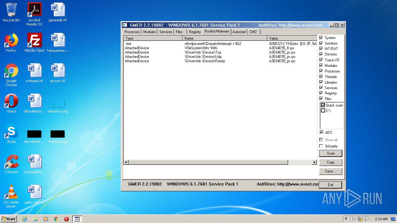Viewport: 397px width, 223px height.
Task: Launch the CCleaner desktop shortcut
Action: pyautogui.click(x=11, y=164)
